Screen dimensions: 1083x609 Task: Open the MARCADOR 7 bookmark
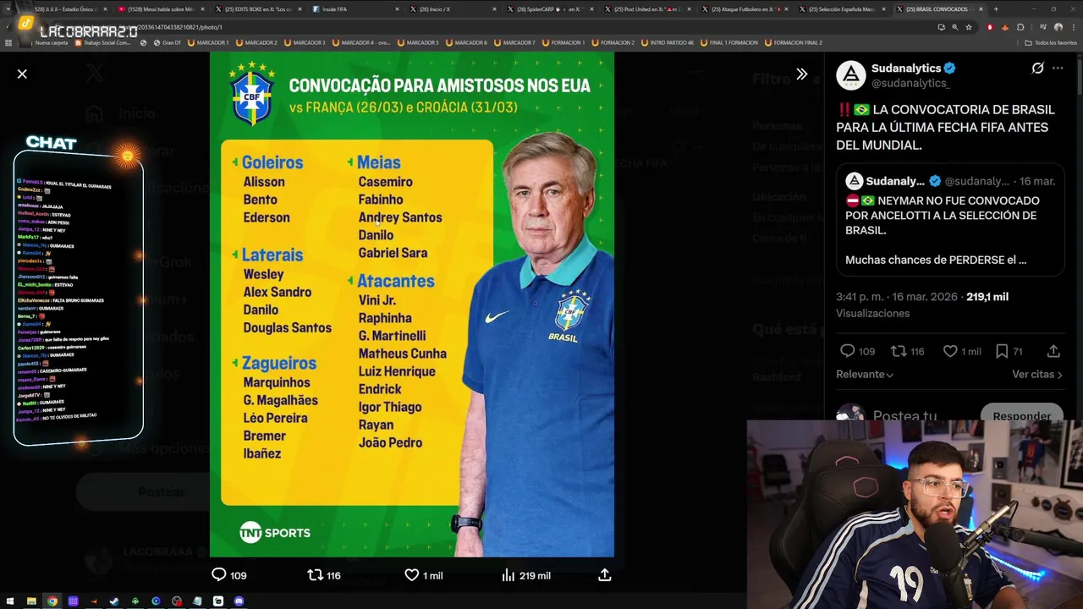pyautogui.click(x=514, y=42)
